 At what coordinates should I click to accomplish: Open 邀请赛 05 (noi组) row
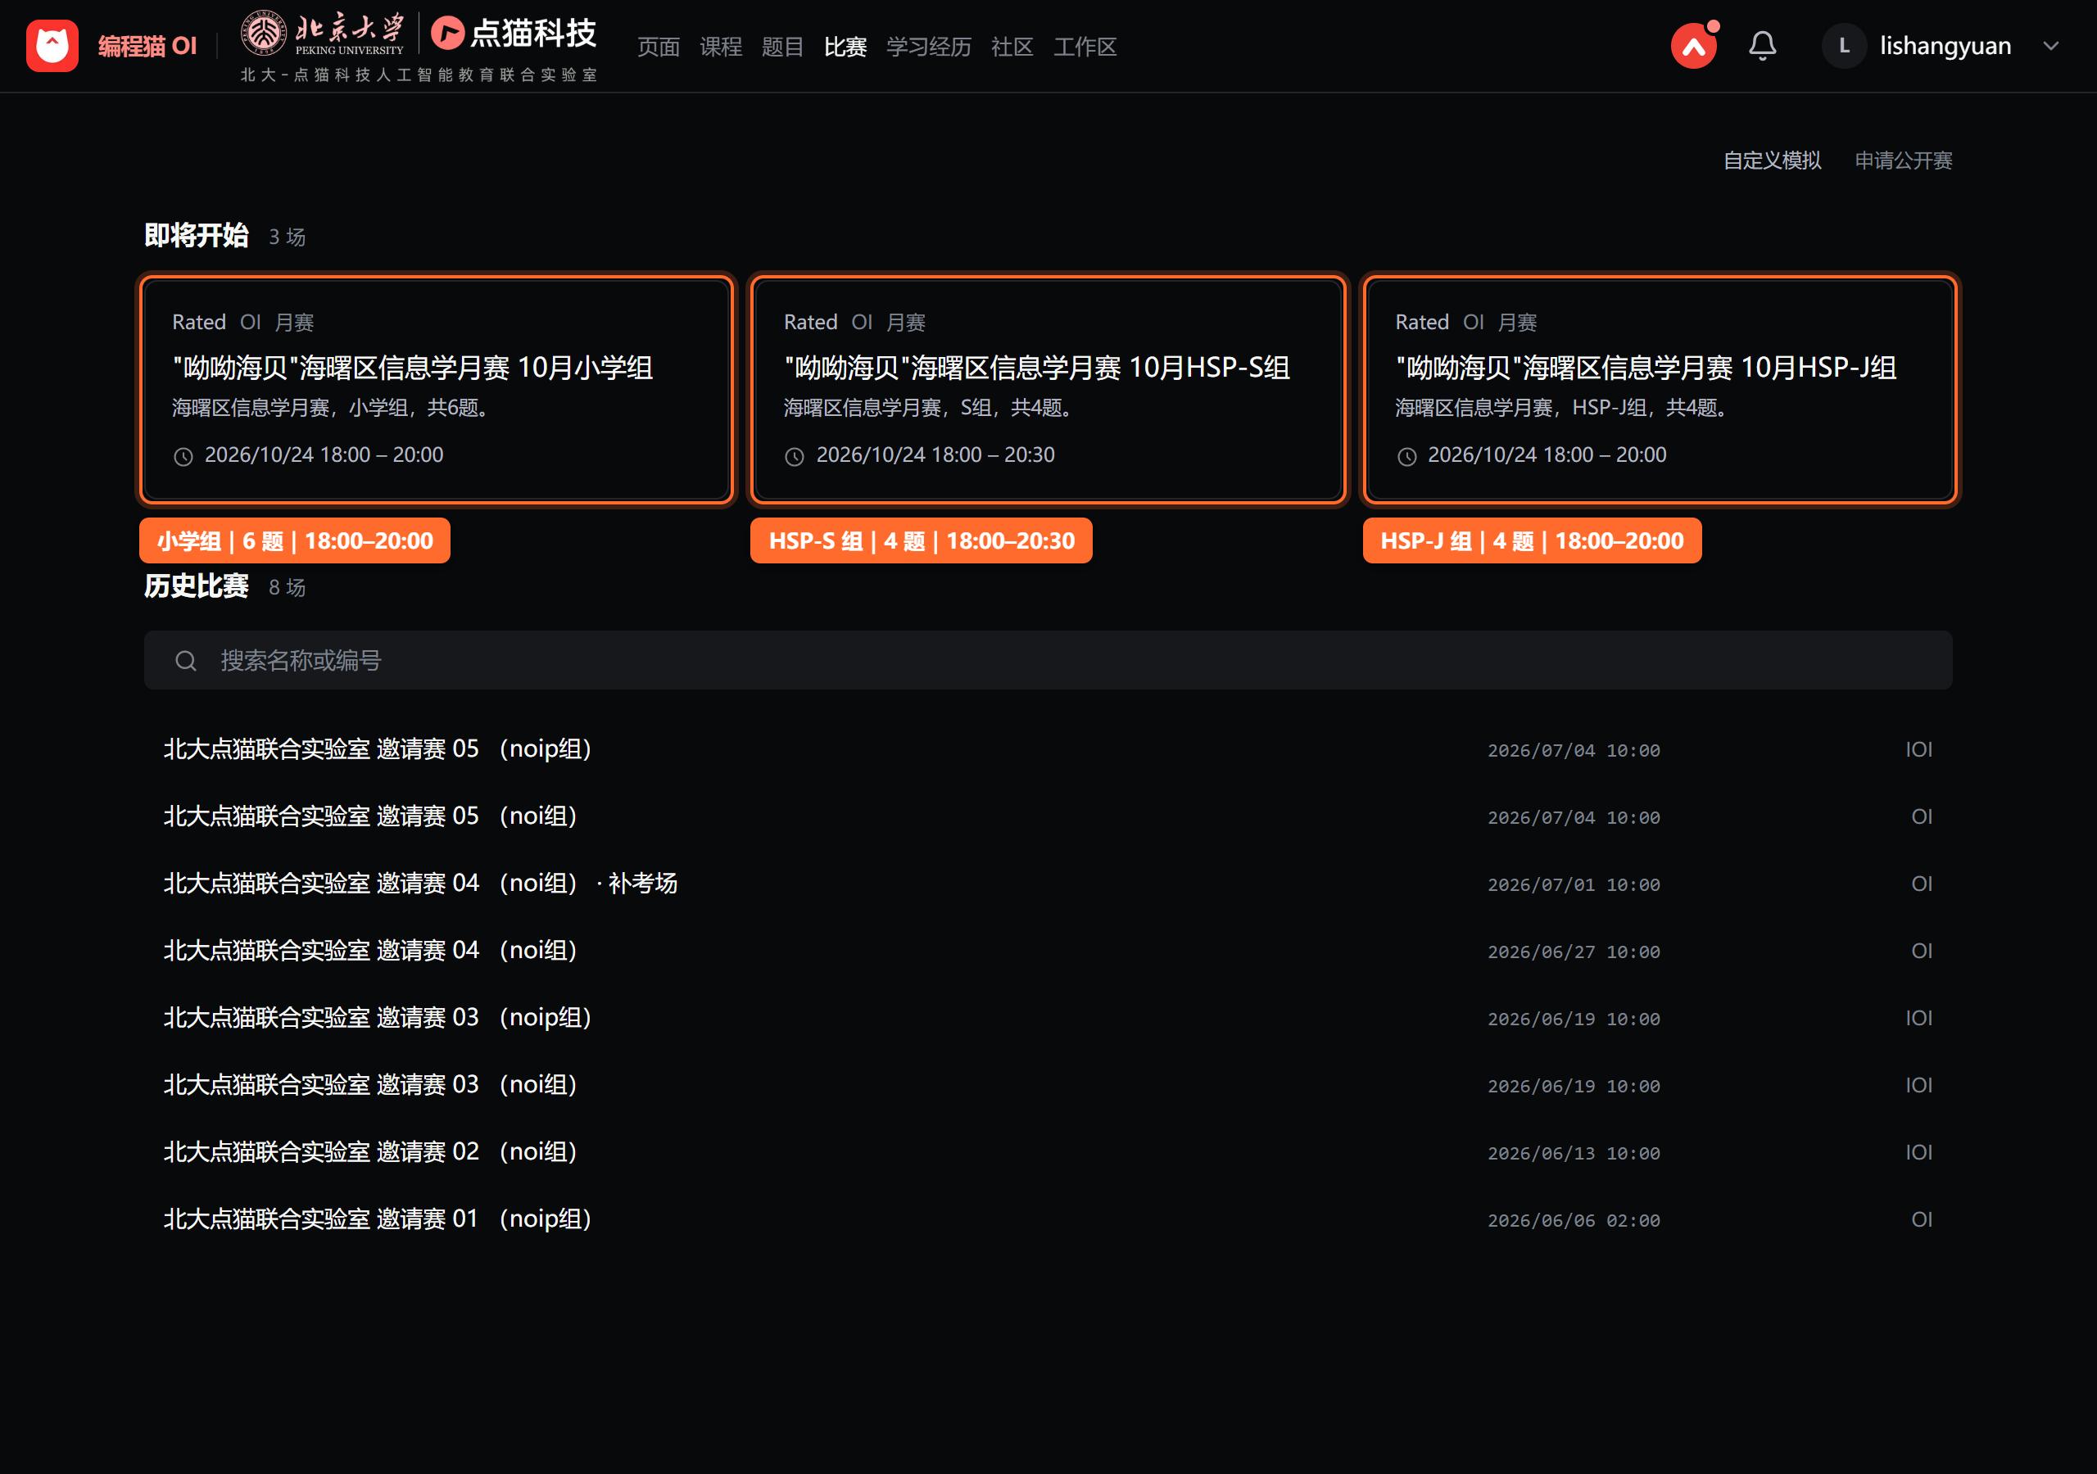[1048, 816]
